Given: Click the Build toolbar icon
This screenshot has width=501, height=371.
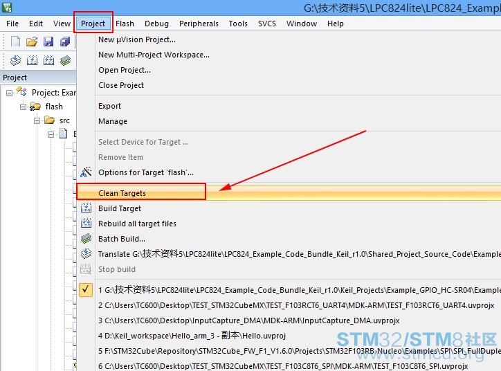Looking at the screenshot, I should [32, 60].
